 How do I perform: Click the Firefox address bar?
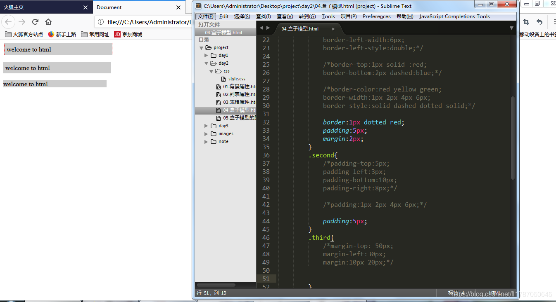(145, 22)
